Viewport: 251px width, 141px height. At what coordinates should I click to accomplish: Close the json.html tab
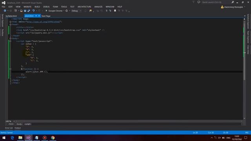(39, 16)
